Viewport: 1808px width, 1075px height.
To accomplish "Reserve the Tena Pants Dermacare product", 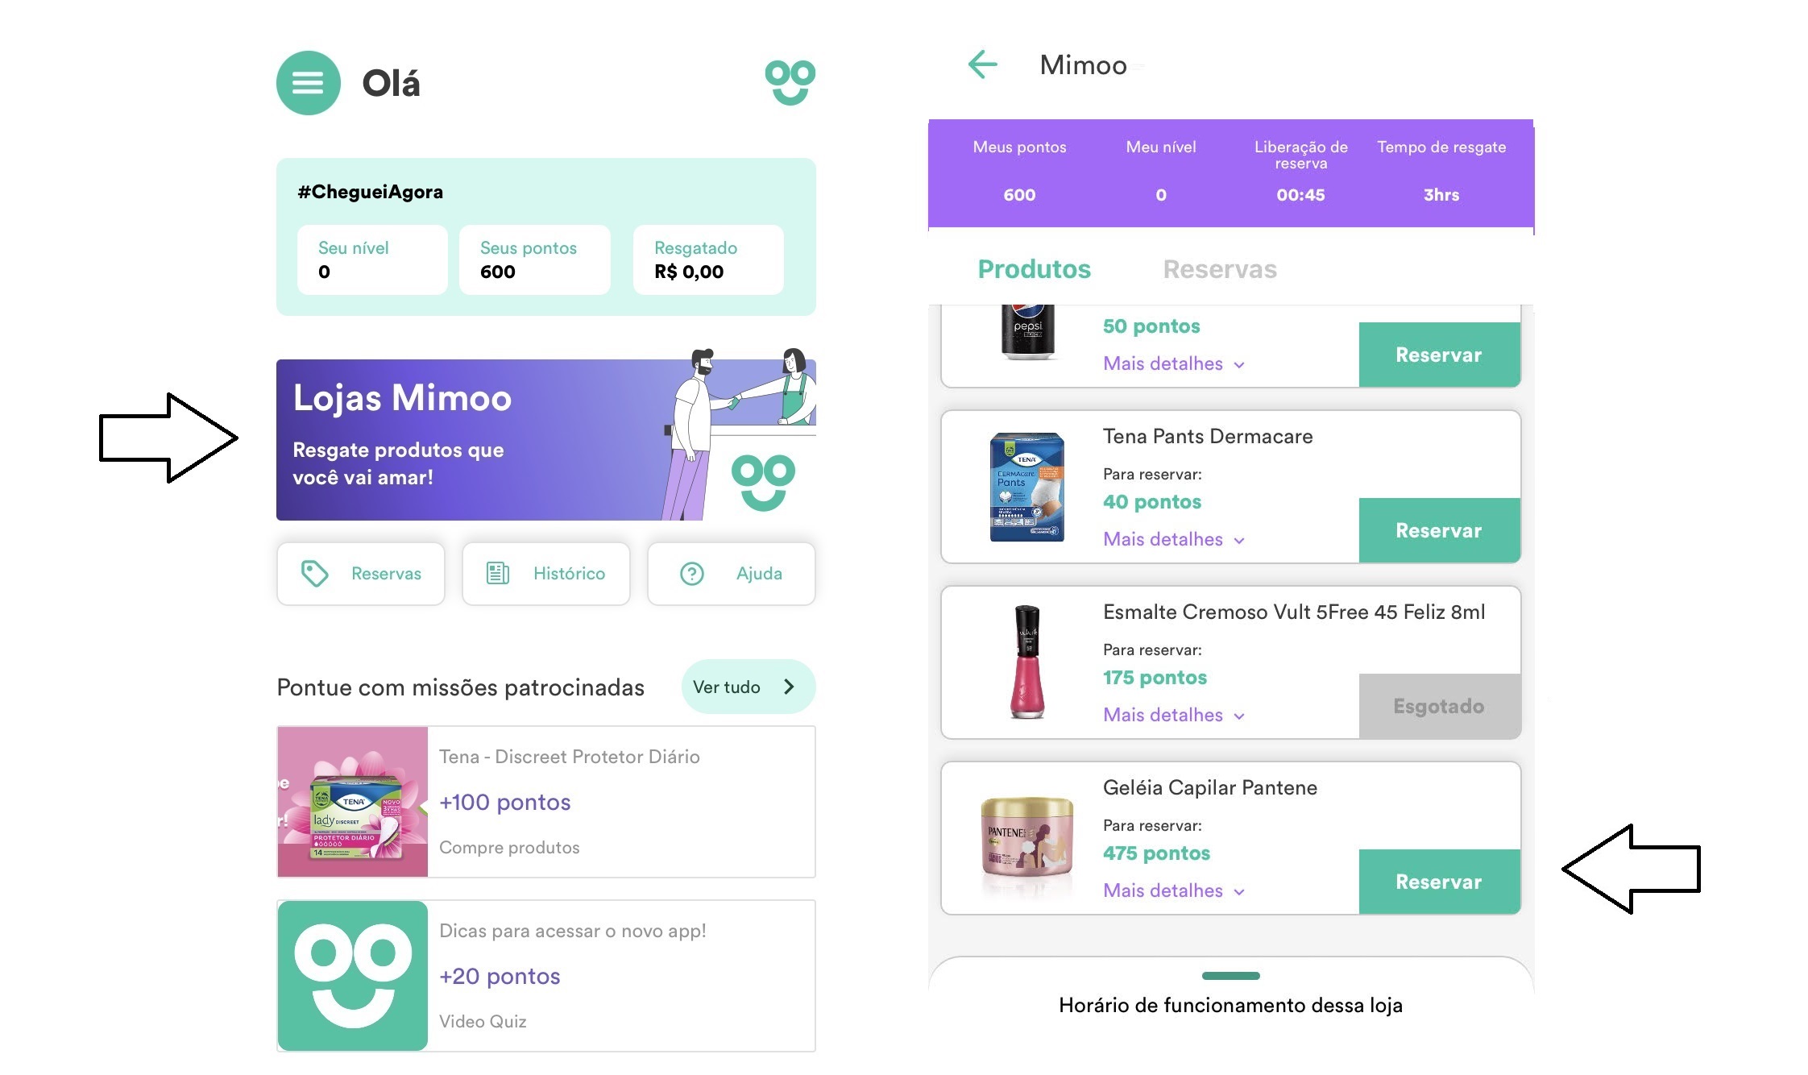I will tap(1439, 530).
